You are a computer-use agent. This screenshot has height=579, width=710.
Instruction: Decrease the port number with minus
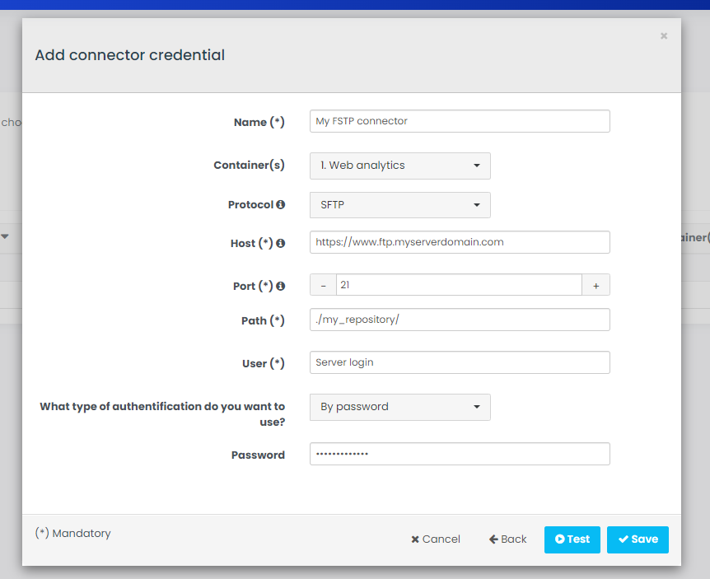coord(323,285)
